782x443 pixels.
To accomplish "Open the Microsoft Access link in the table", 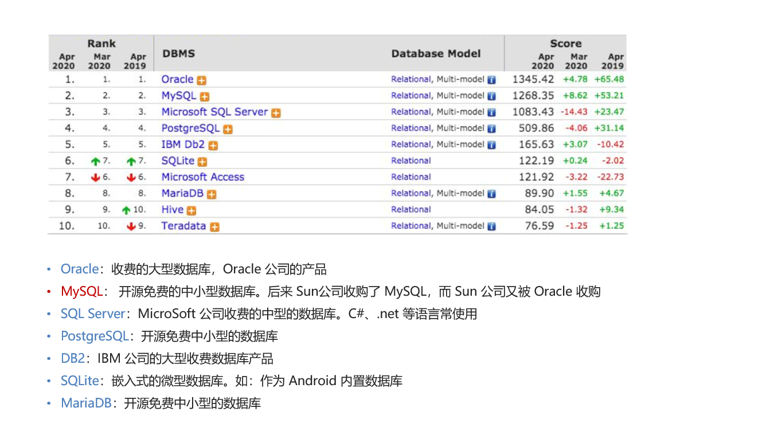I will click(x=203, y=177).
